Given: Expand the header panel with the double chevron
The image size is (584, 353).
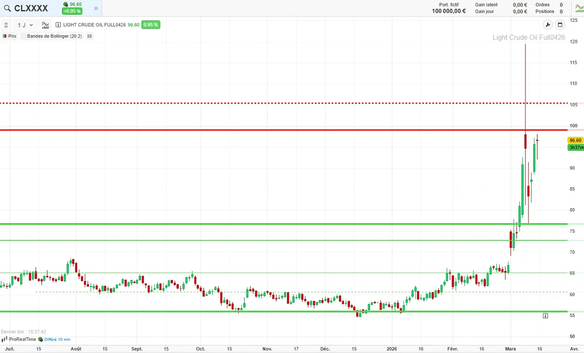Looking at the screenshot, I should (x=95, y=8).
